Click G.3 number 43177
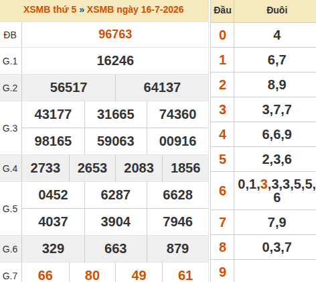 coord(53,114)
